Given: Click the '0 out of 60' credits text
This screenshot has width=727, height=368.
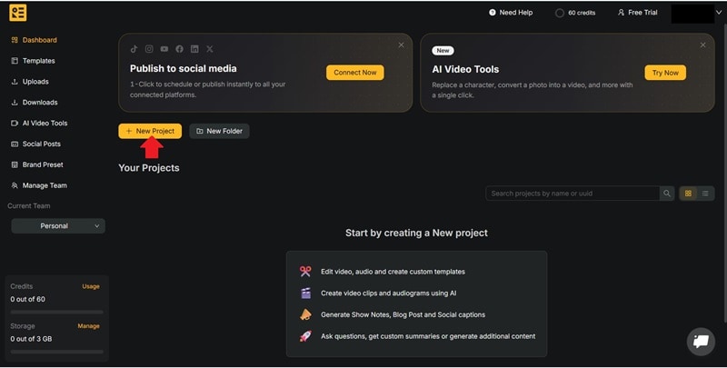Looking at the screenshot, I should tap(28, 300).
